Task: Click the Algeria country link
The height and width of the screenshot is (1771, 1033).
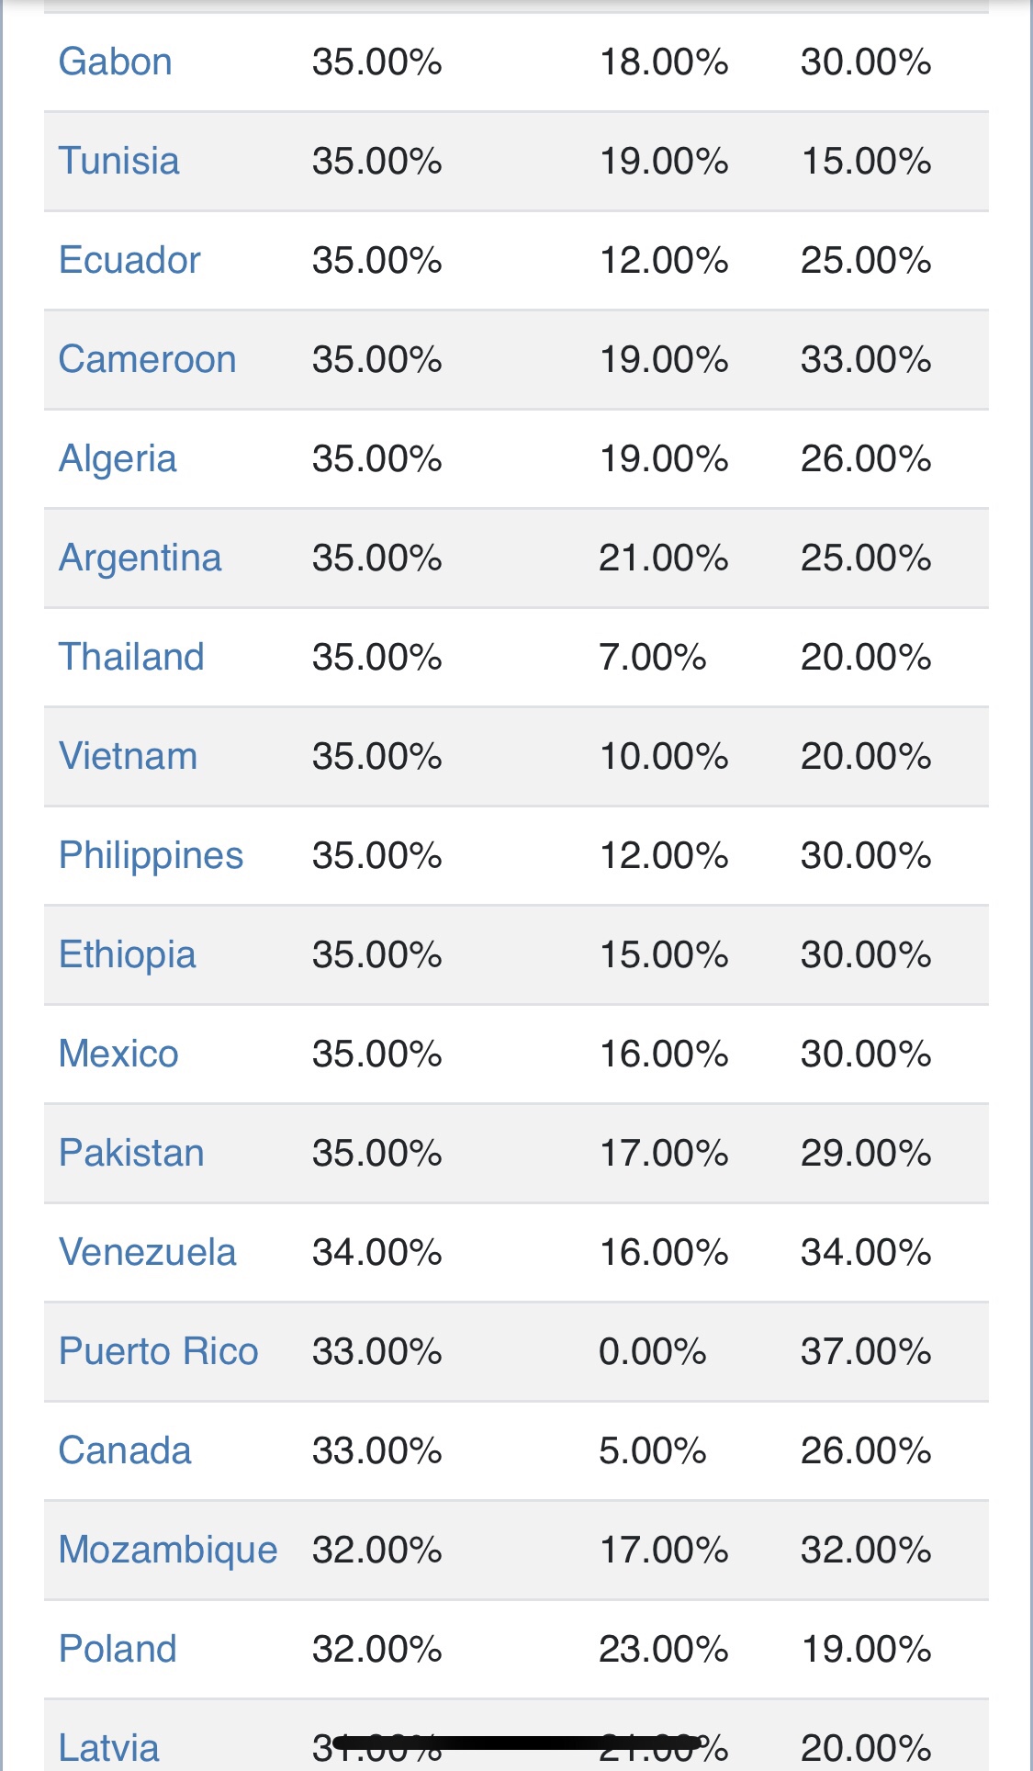Action: (118, 458)
